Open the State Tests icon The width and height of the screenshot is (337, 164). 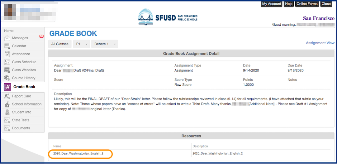(x=7, y=120)
